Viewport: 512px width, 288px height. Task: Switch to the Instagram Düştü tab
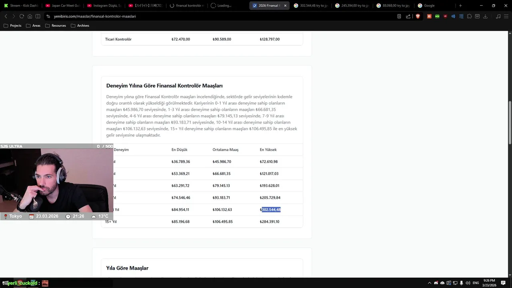[104, 6]
